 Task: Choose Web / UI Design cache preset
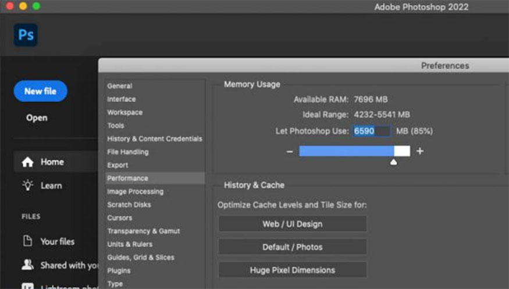pos(292,224)
